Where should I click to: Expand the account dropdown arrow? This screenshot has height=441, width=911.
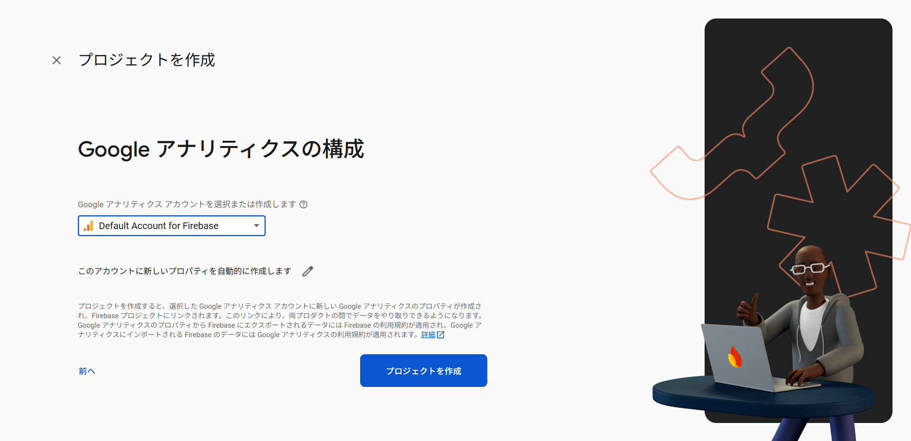[257, 226]
